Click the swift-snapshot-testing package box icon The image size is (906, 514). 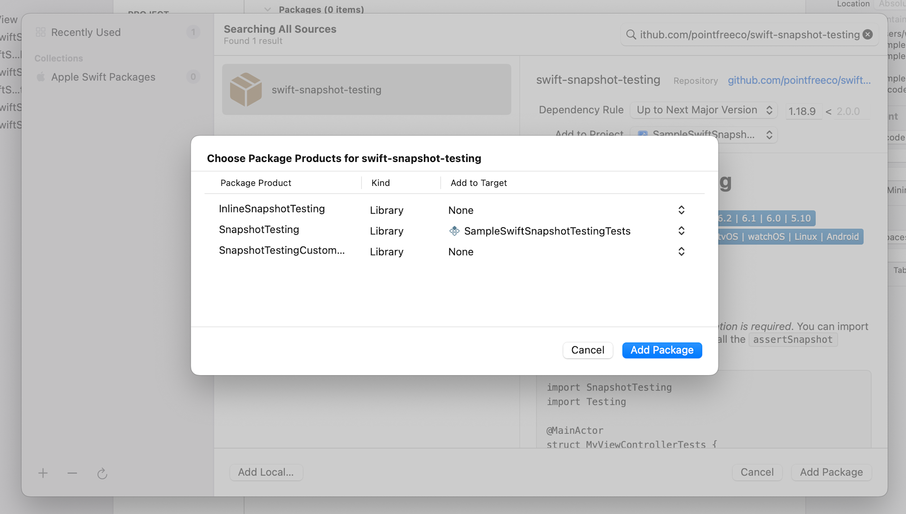(x=246, y=89)
